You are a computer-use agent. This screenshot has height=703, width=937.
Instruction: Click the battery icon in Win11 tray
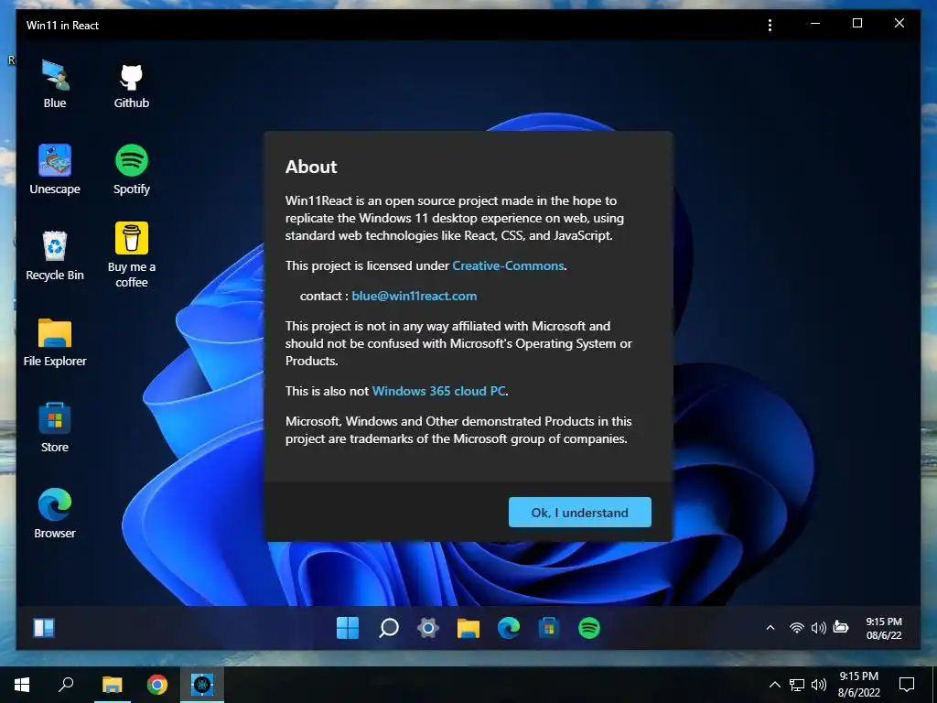pyautogui.click(x=841, y=627)
